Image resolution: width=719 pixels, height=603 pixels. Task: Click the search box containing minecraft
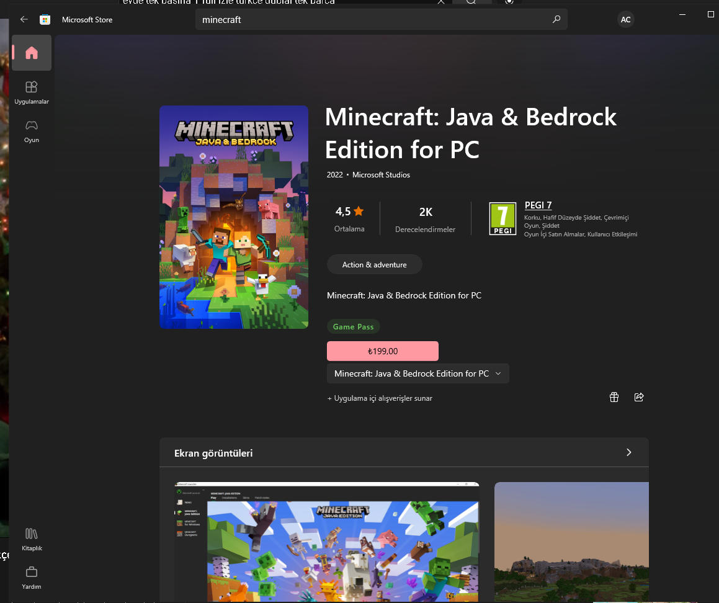pos(381,19)
